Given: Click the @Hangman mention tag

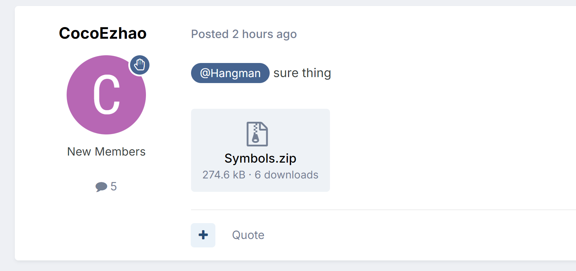Looking at the screenshot, I should (230, 73).
